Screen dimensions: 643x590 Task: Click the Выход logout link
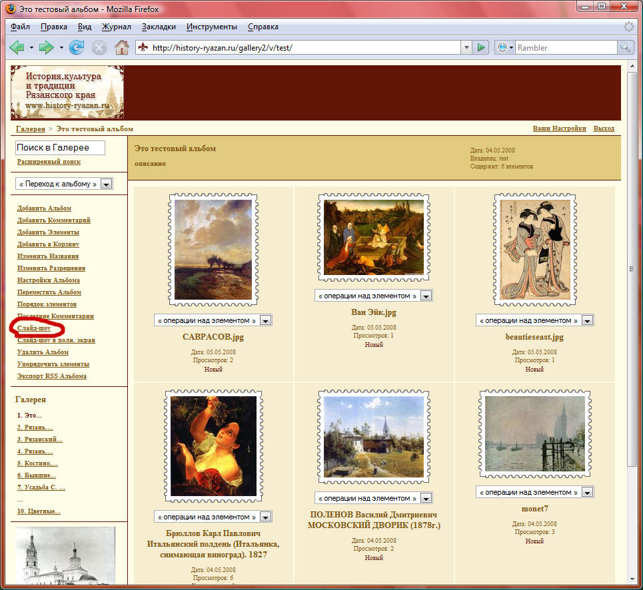point(604,129)
